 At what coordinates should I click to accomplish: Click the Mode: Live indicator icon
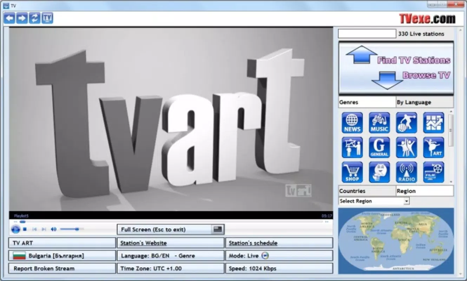[x=265, y=256]
